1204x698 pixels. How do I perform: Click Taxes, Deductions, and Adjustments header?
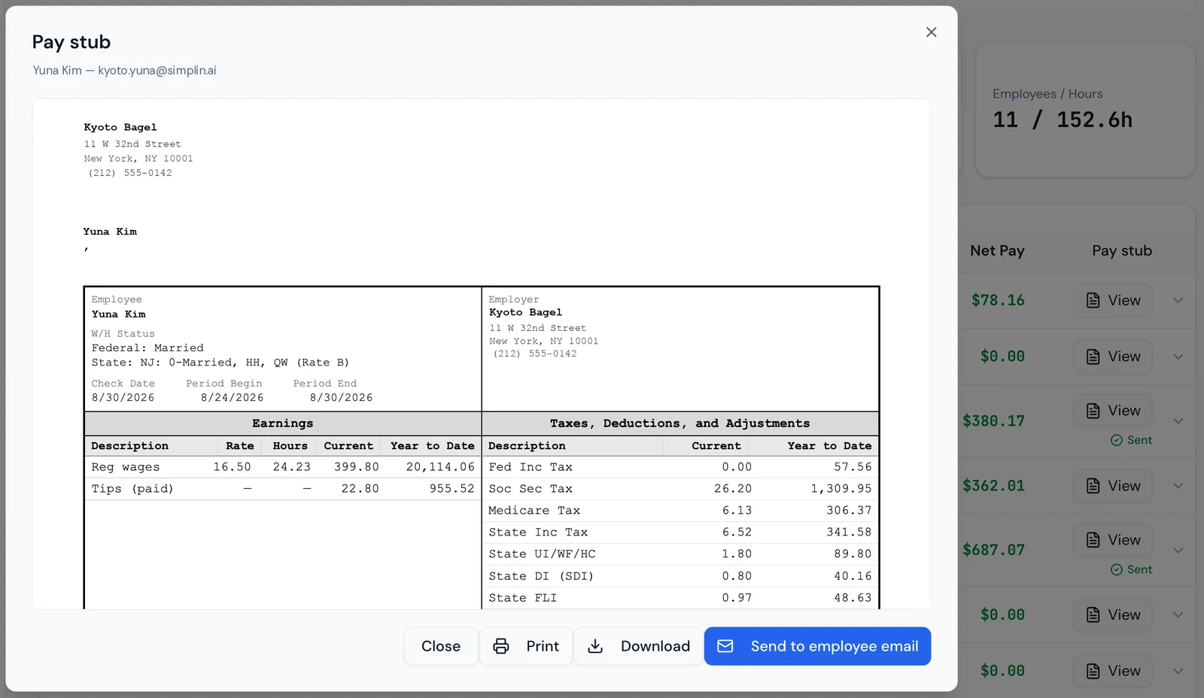click(x=680, y=423)
